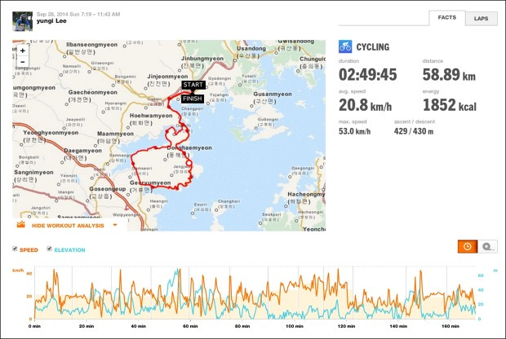The width and height of the screenshot is (506, 339).
Task: Zoom out the map with minus button
Action: pos(23,62)
